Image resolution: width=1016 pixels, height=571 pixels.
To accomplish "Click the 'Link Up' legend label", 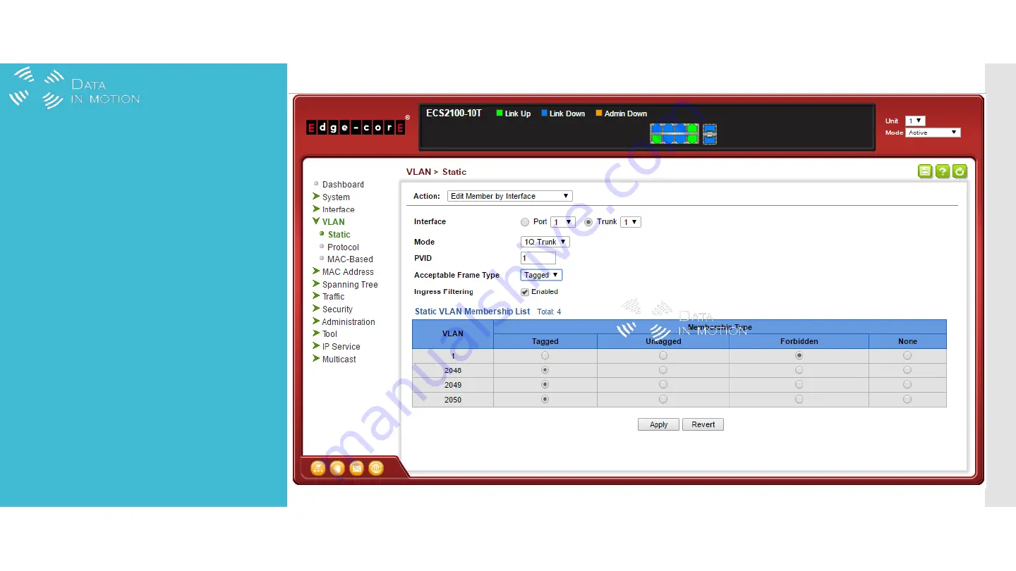I will pos(517,113).
